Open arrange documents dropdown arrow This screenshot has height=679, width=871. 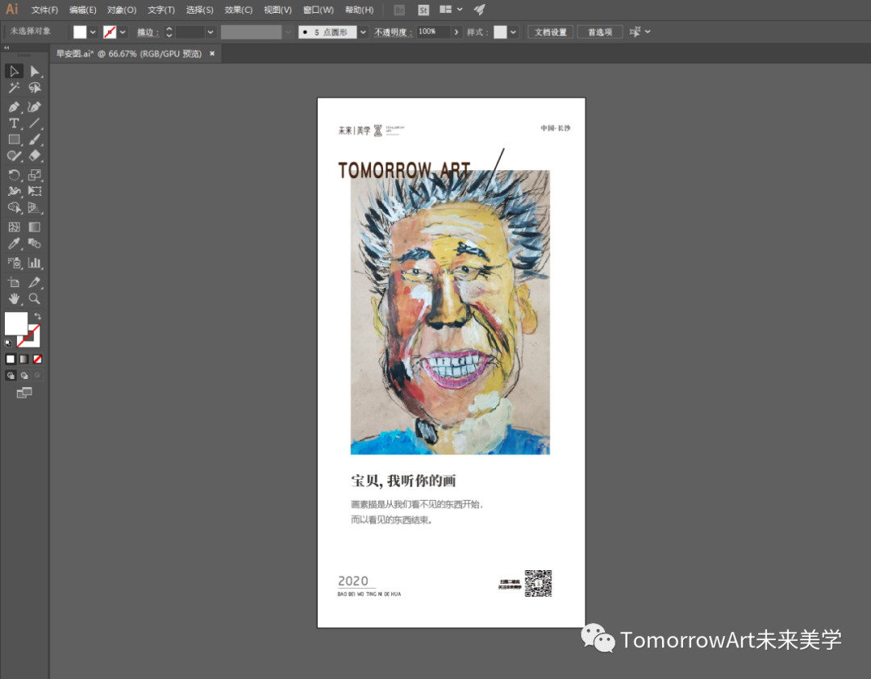coord(460,10)
